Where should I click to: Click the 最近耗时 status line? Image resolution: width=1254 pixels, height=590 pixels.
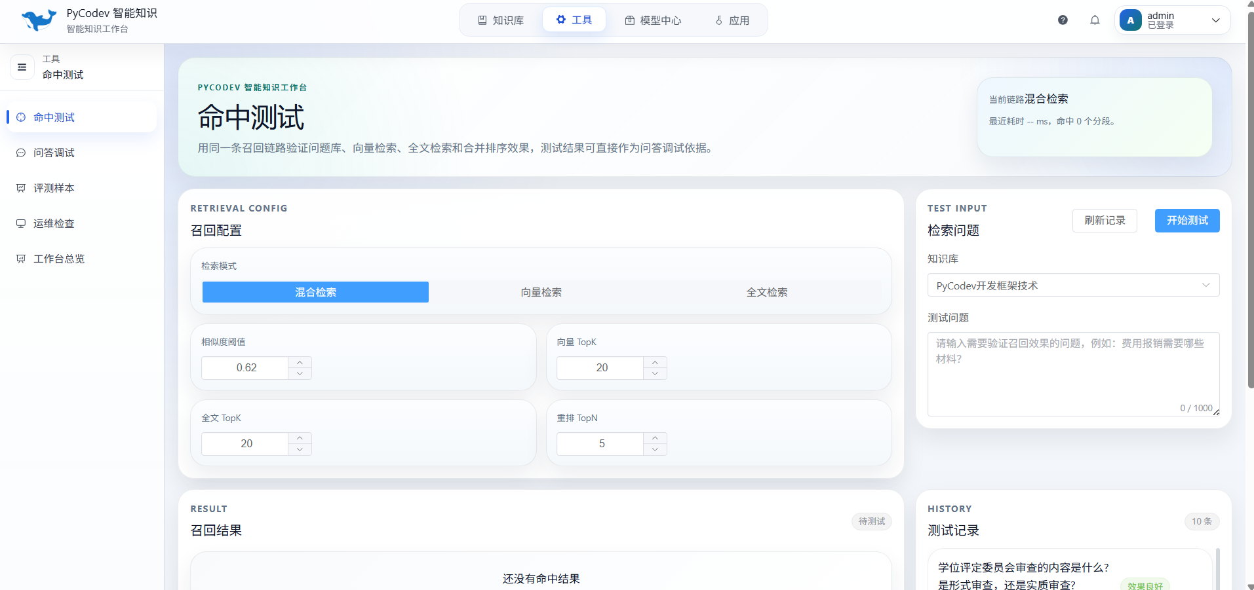[x=1052, y=121]
